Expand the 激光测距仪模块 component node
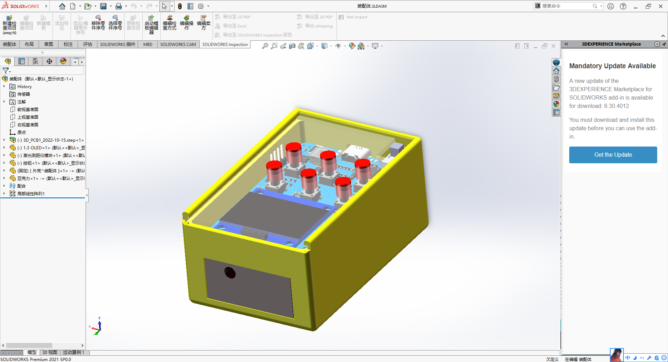The width and height of the screenshot is (668, 362). click(4, 155)
